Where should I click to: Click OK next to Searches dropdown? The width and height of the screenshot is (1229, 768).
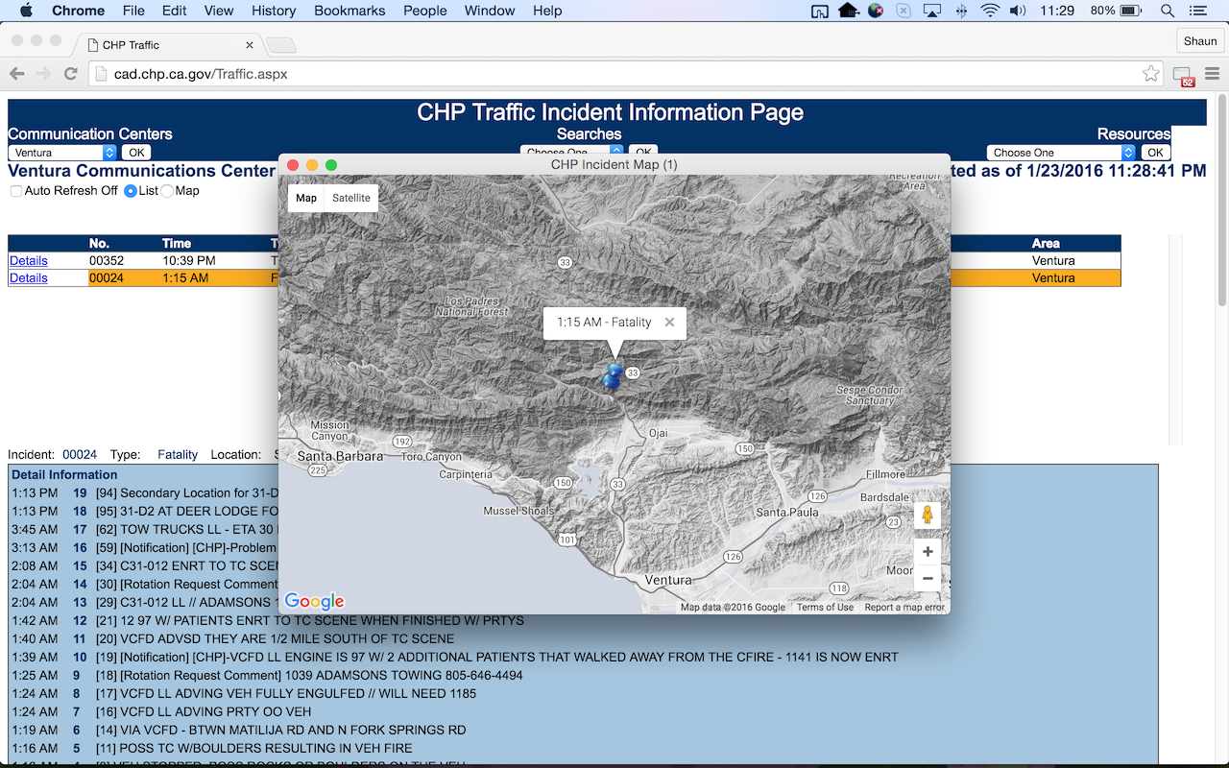point(643,152)
